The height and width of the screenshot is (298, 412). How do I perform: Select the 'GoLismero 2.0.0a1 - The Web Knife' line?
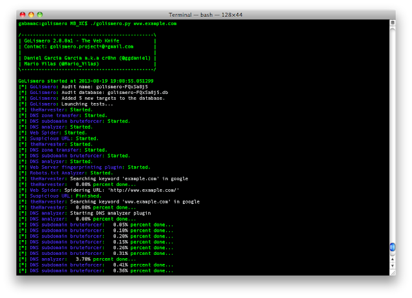point(71,41)
